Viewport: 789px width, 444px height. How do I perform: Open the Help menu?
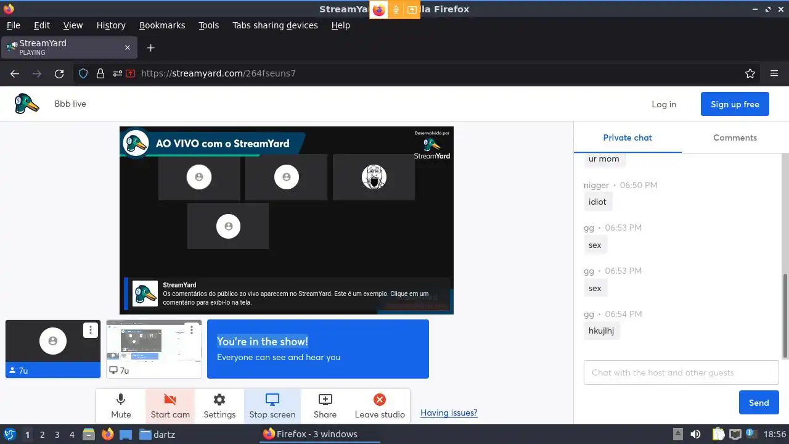click(x=340, y=25)
